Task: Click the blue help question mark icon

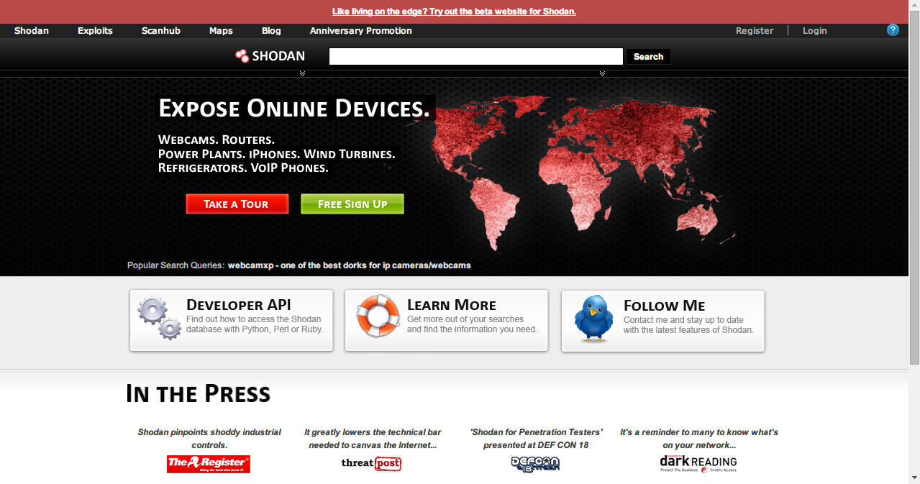Action: pos(893,30)
